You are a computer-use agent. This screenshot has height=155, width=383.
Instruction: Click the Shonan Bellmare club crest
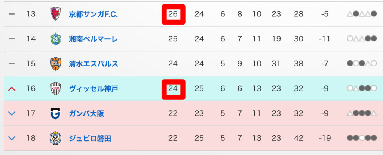[x=55, y=39]
